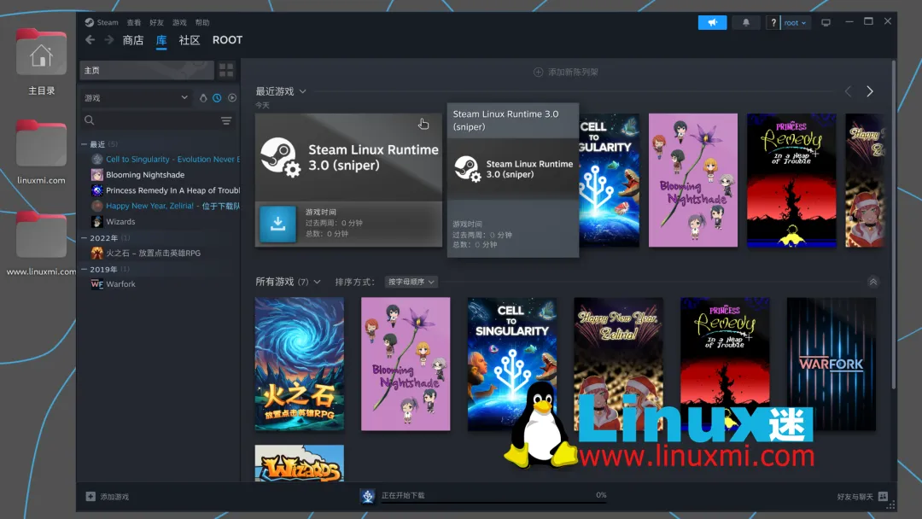Click the download status icon in bottom bar
This screenshot has width=922, height=519.
[367, 497]
